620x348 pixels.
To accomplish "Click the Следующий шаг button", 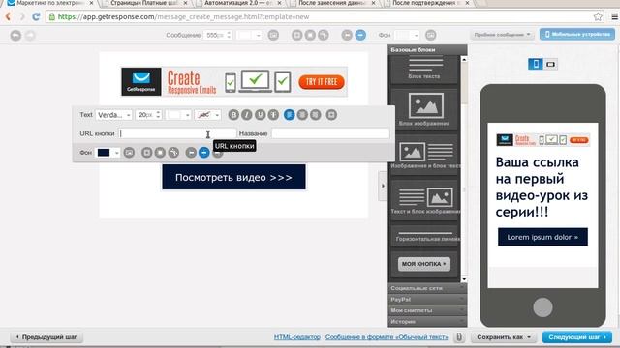I will pos(577,337).
